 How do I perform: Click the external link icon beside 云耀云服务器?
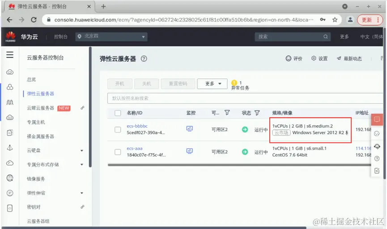point(82,108)
